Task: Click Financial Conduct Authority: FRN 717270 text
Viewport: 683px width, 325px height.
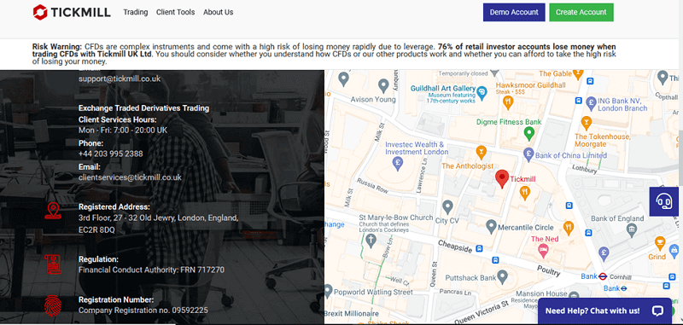Action: click(x=151, y=270)
